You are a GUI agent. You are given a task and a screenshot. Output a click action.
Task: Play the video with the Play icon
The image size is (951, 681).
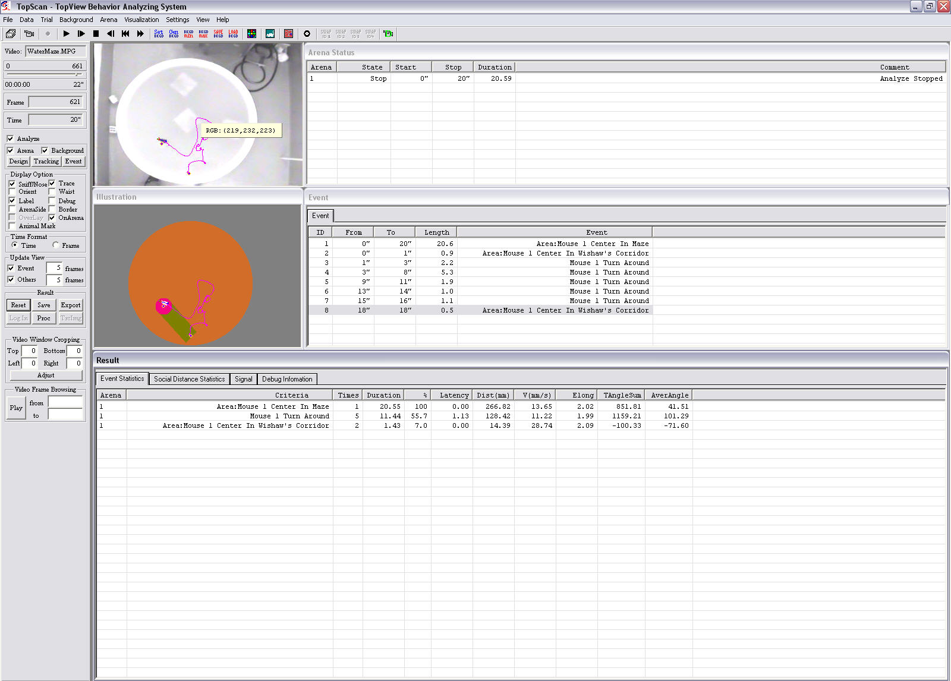[x=66, y=34]
